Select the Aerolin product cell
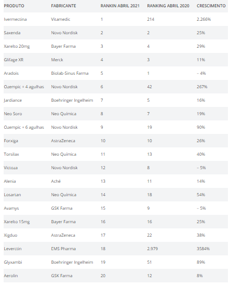 (11, 276)
